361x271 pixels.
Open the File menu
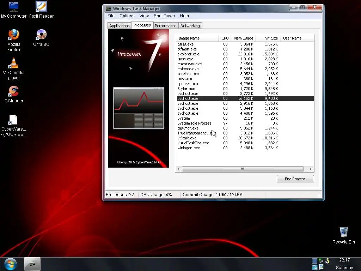coord(111,16)
